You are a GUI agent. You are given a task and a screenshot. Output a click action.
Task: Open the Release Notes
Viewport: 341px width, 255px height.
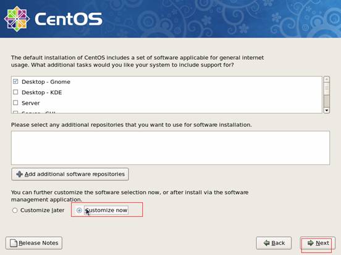[34, 243]
